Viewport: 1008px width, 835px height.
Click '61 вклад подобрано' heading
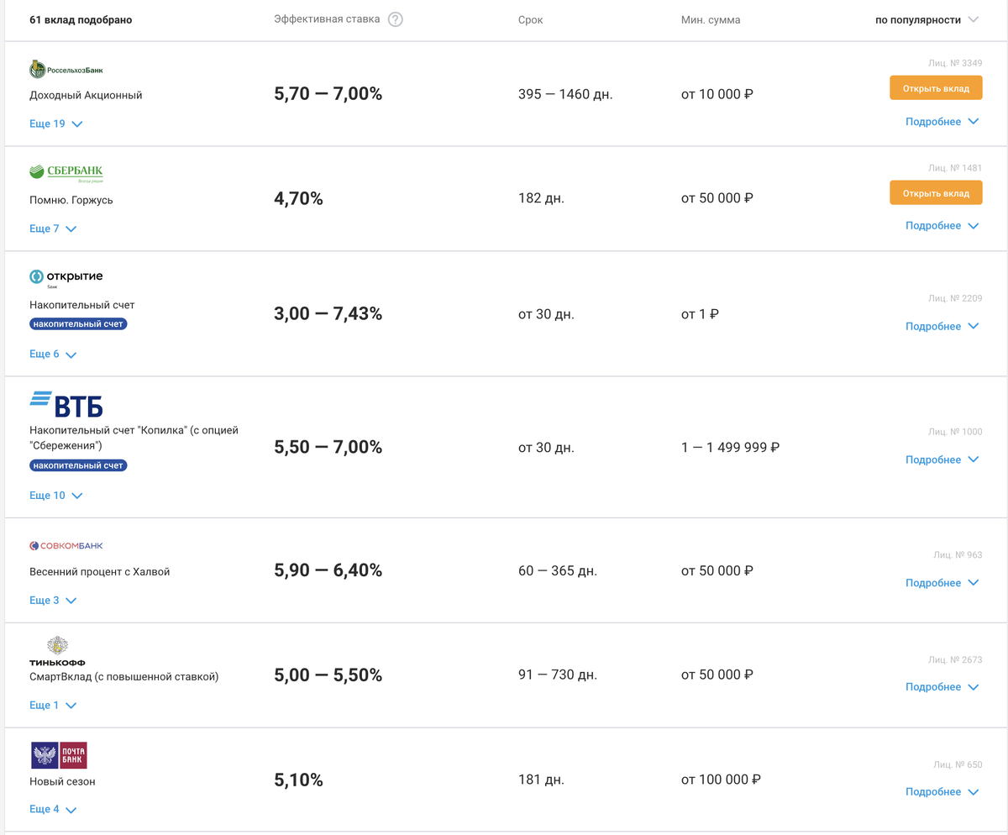81,20
